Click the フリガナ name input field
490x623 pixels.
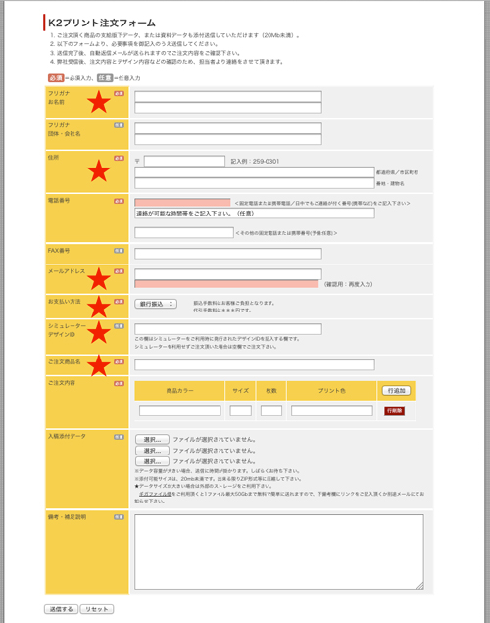[x=228, y=97]
